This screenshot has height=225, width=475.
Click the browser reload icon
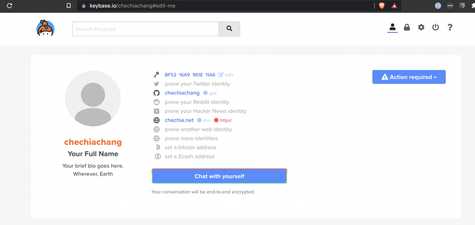point(9,6)
